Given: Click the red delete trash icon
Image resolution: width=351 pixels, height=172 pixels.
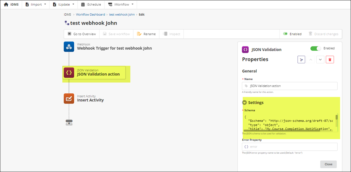Looking at the screenshot, I should click(x=330, y=59).
